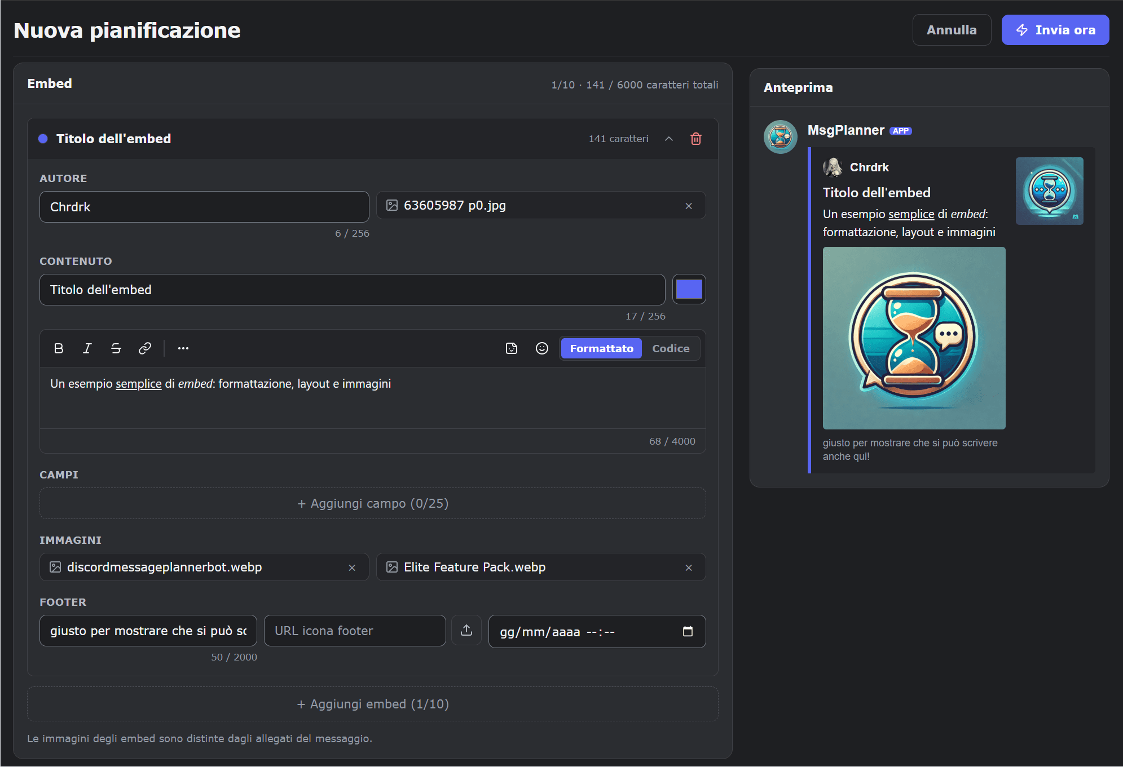Click the Nuova pianificazione heading
Screen dimensions: 1123x767
(127, 30)
